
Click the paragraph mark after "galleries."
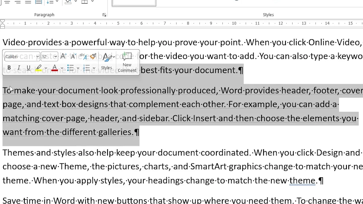pyautogui.click(x=137, y=132)
